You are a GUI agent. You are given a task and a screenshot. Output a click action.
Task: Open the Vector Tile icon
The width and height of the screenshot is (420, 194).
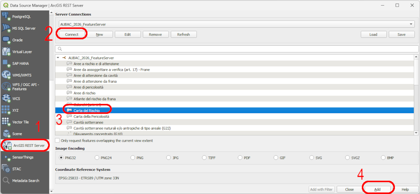(6, 122)
